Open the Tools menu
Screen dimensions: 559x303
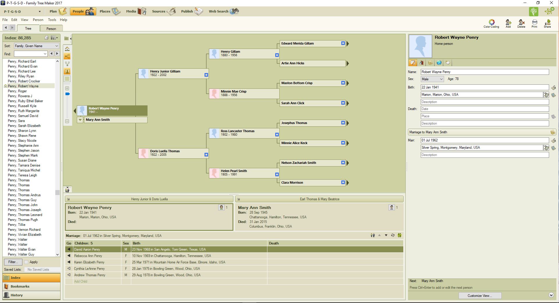[52, 20]
